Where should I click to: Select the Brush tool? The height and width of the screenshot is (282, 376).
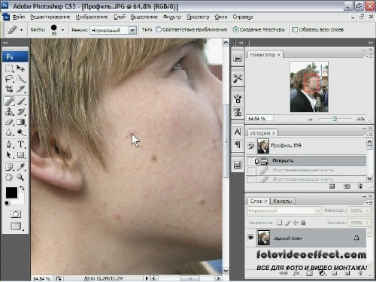pos(21,102)
